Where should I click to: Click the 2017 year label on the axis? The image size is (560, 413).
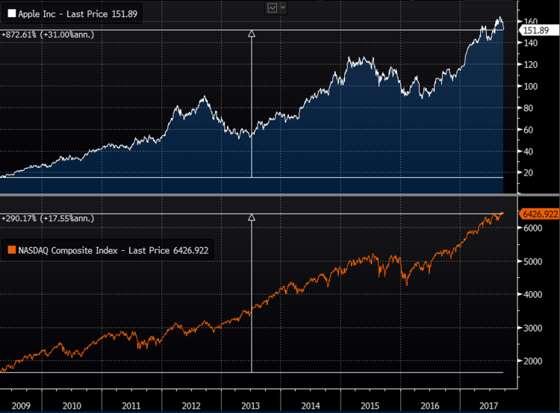[x=488, y=406]
